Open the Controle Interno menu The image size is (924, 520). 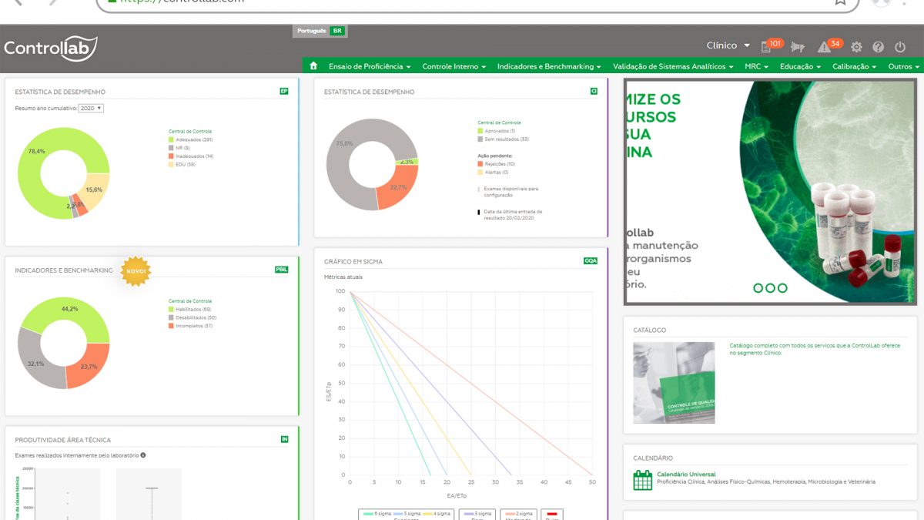point(454,67)
